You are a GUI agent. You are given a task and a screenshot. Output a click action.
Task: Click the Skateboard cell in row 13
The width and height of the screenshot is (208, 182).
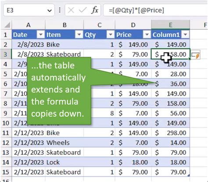coord(65,153)
